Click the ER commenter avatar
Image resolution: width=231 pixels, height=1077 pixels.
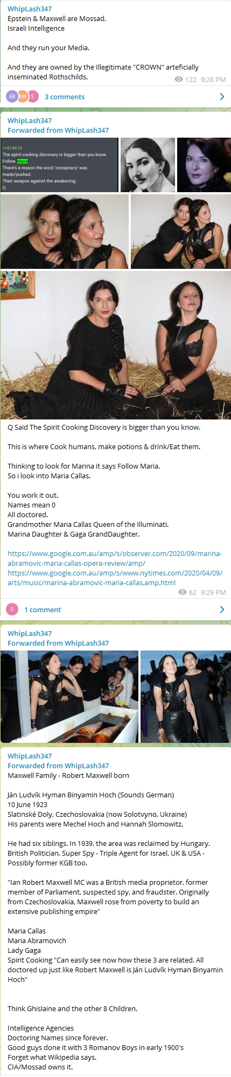tap(12, 97)
